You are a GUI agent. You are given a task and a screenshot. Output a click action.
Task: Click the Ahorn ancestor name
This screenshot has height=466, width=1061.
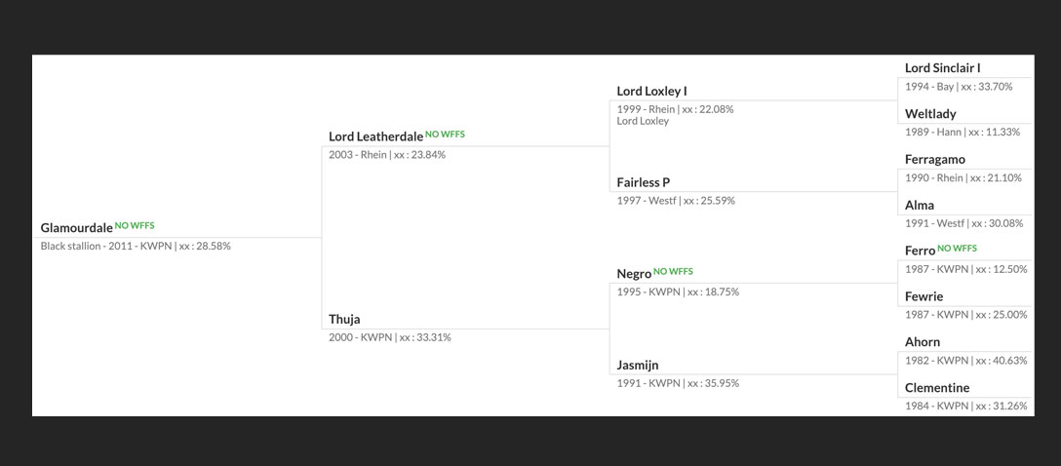923,342
